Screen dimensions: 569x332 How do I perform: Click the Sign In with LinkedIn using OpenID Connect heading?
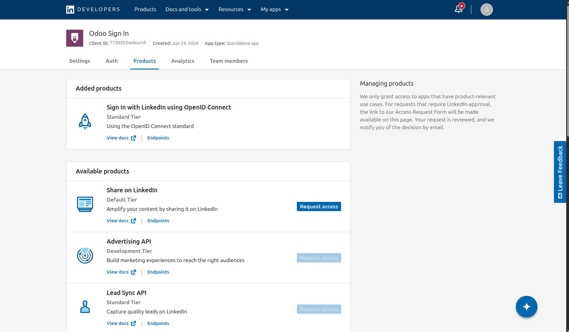tap(169, 107)
